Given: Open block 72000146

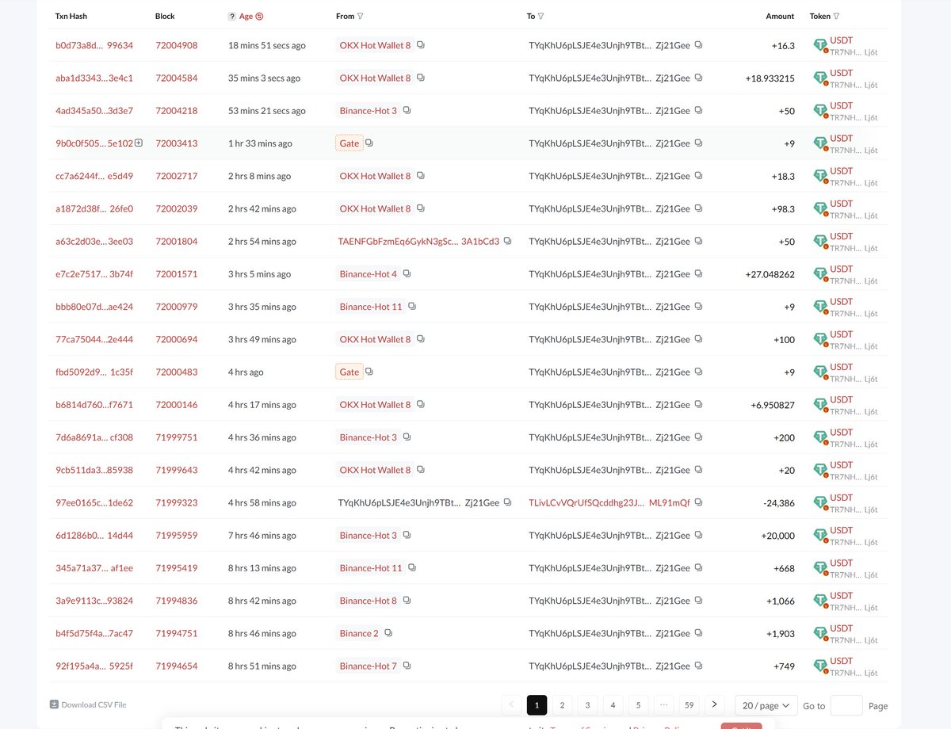Looking at the screenshot, I should tap(177, 404).
